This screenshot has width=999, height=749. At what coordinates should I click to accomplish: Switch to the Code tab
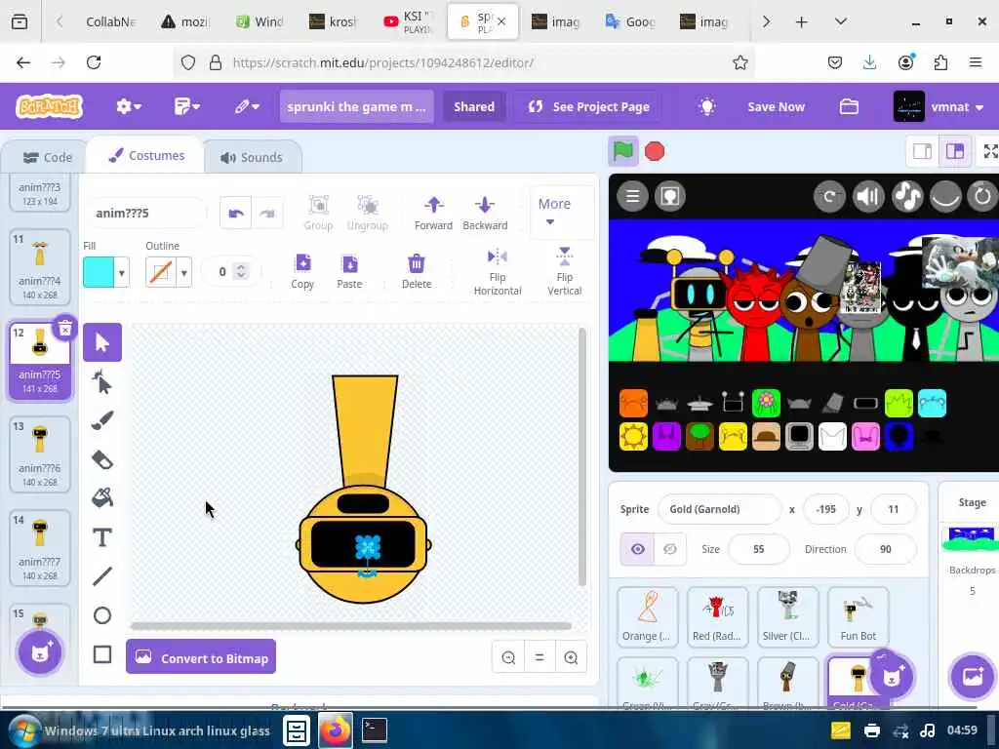click(47, 157)
